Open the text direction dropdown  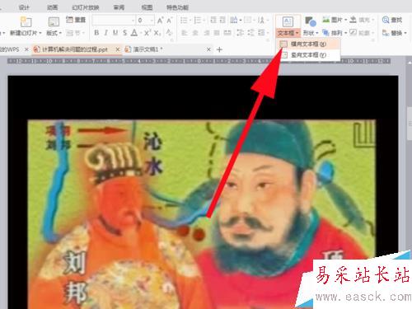[x=236, y=20]
